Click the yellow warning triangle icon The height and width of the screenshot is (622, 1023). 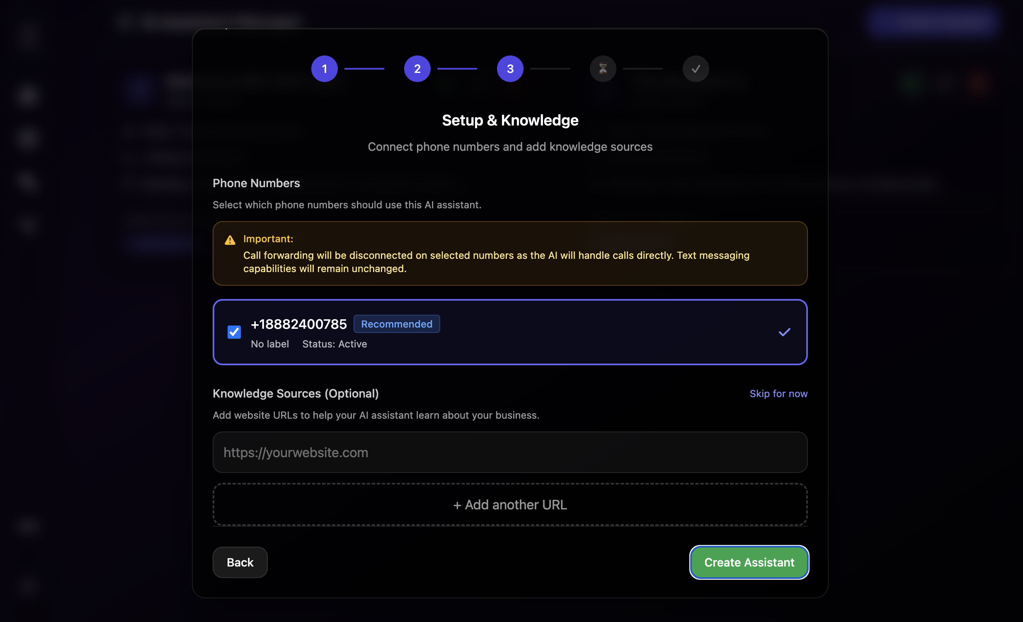[230, 240]
